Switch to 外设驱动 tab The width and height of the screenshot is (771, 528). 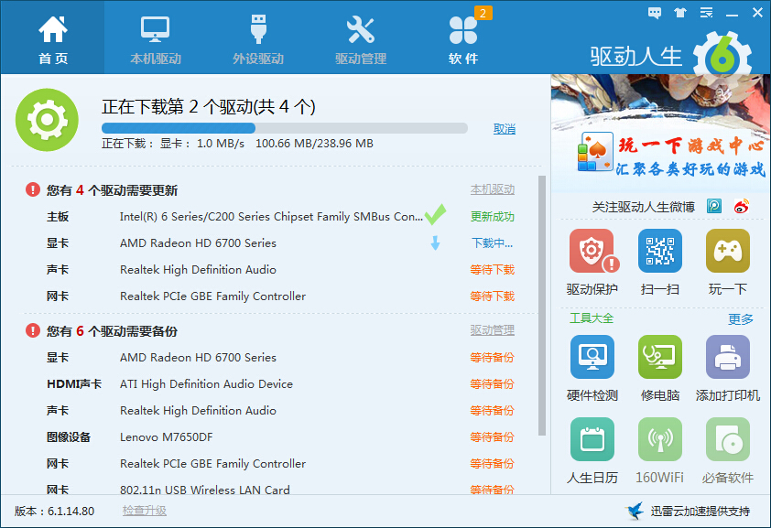258,38
